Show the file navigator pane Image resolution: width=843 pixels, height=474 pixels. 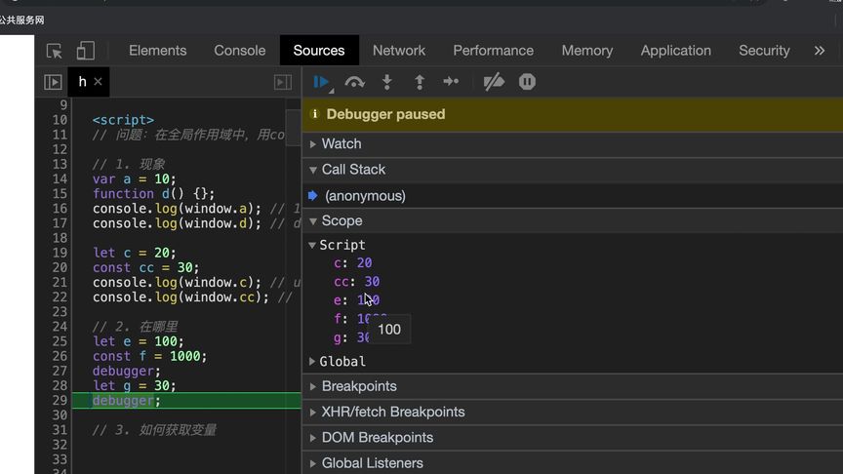click(53, 82)
